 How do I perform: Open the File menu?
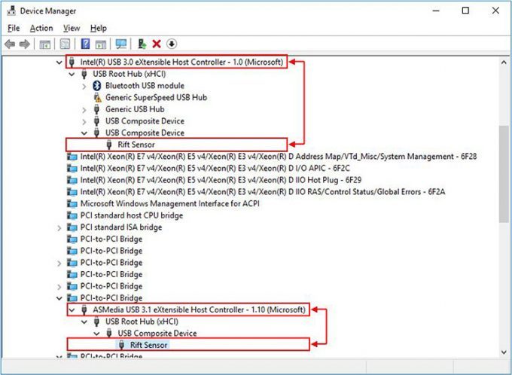14,29
